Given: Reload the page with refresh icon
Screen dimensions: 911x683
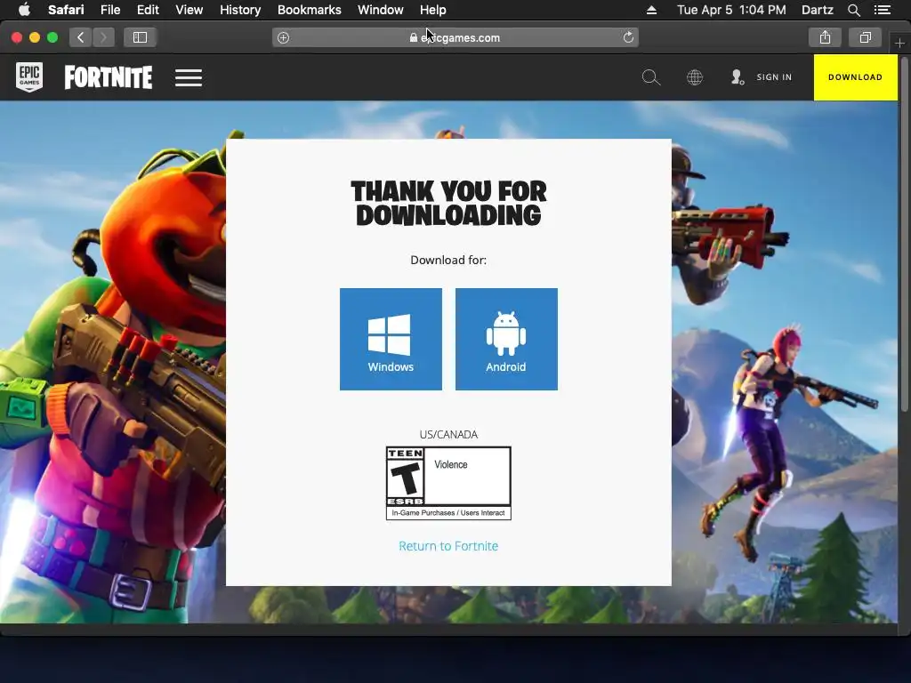Looking at the screenshot, I should coord(628,37).
